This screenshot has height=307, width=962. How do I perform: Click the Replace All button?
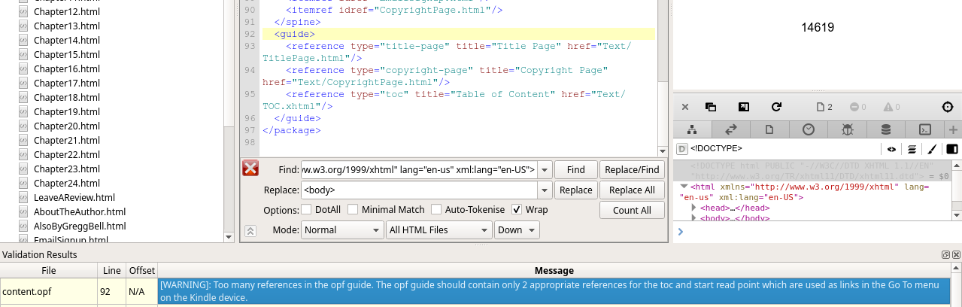(x=631, y=190)
